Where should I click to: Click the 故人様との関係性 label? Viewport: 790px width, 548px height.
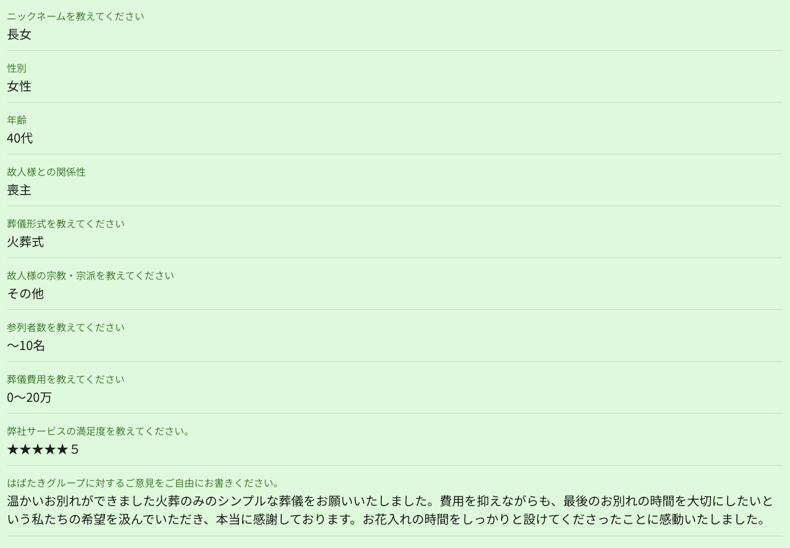46,172
